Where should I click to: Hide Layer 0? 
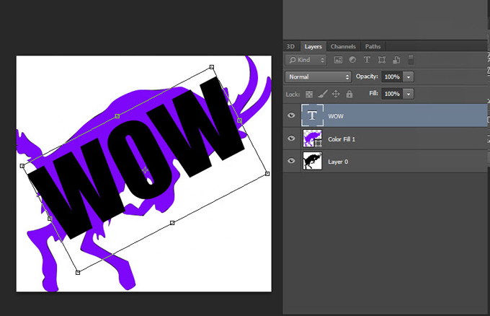(x=291, y=161)
